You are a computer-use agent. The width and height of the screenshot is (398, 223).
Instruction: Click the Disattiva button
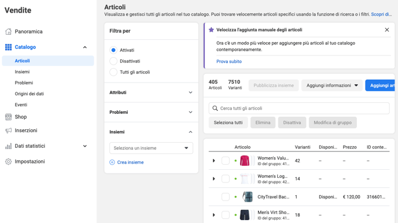[x=292, y=122]
